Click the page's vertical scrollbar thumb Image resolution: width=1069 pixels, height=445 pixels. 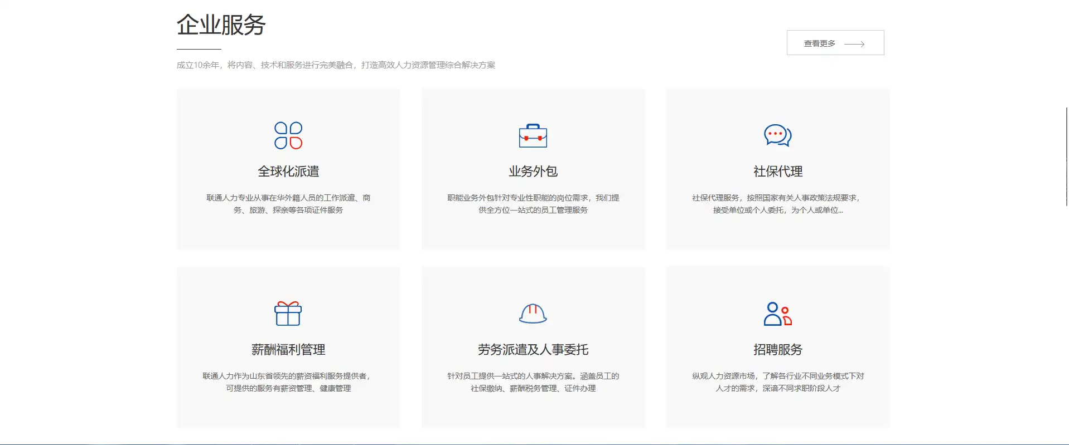coord(1066,157)
